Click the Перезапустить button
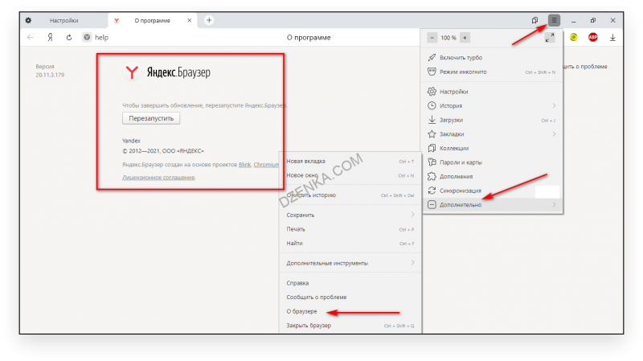Screen dimensions: 643x361 (x=151, y=118)
